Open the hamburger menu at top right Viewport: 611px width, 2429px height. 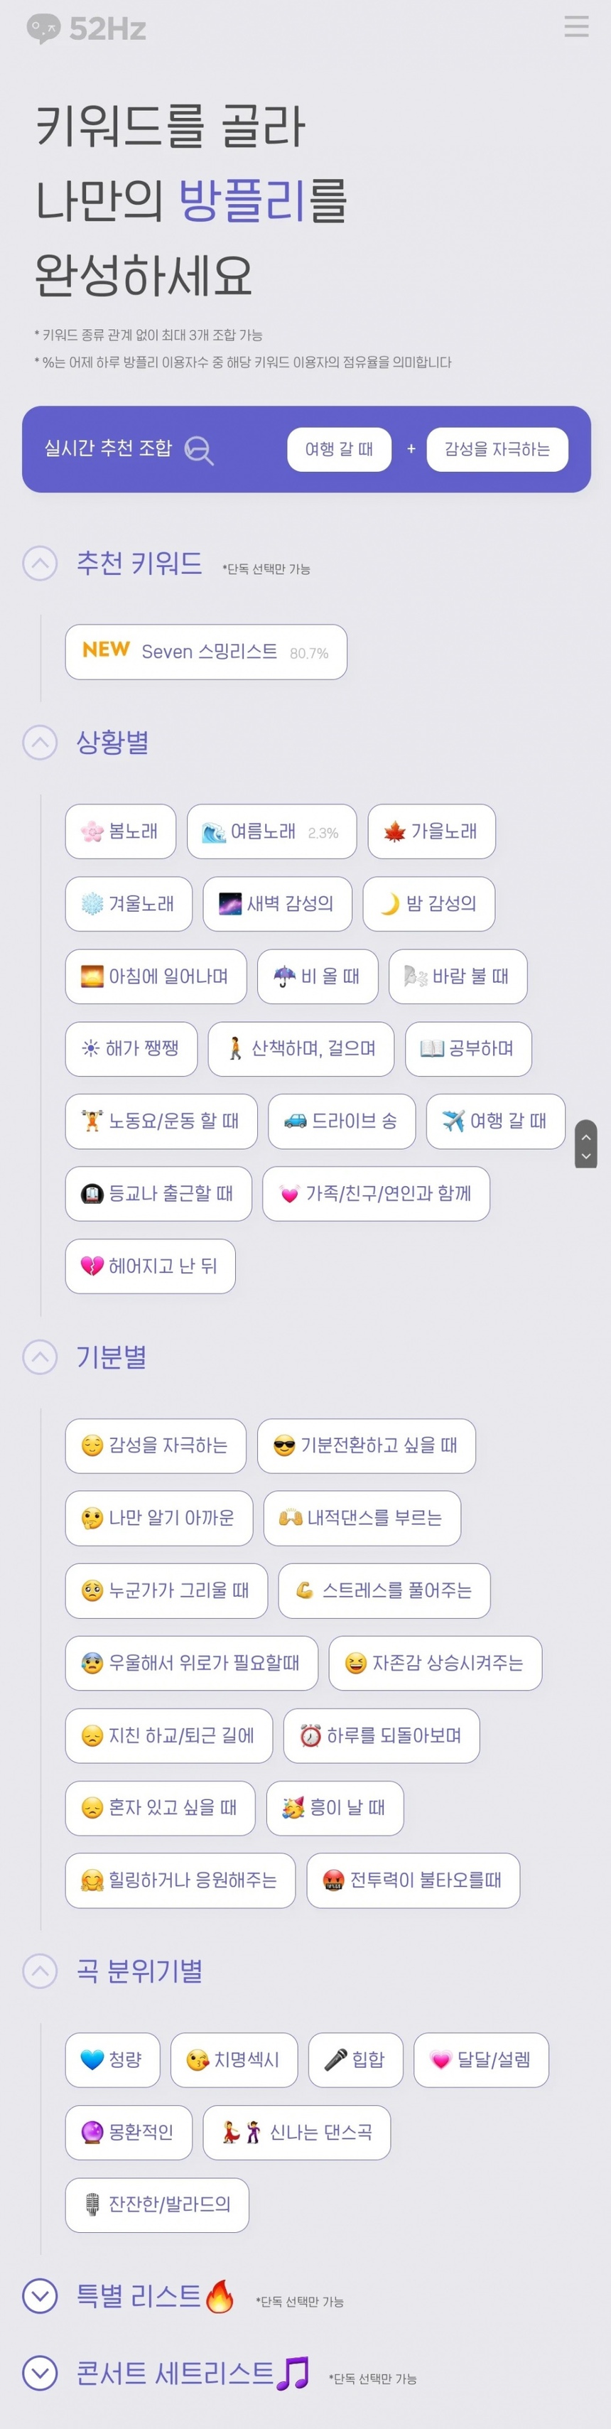[x=576, y=27]
